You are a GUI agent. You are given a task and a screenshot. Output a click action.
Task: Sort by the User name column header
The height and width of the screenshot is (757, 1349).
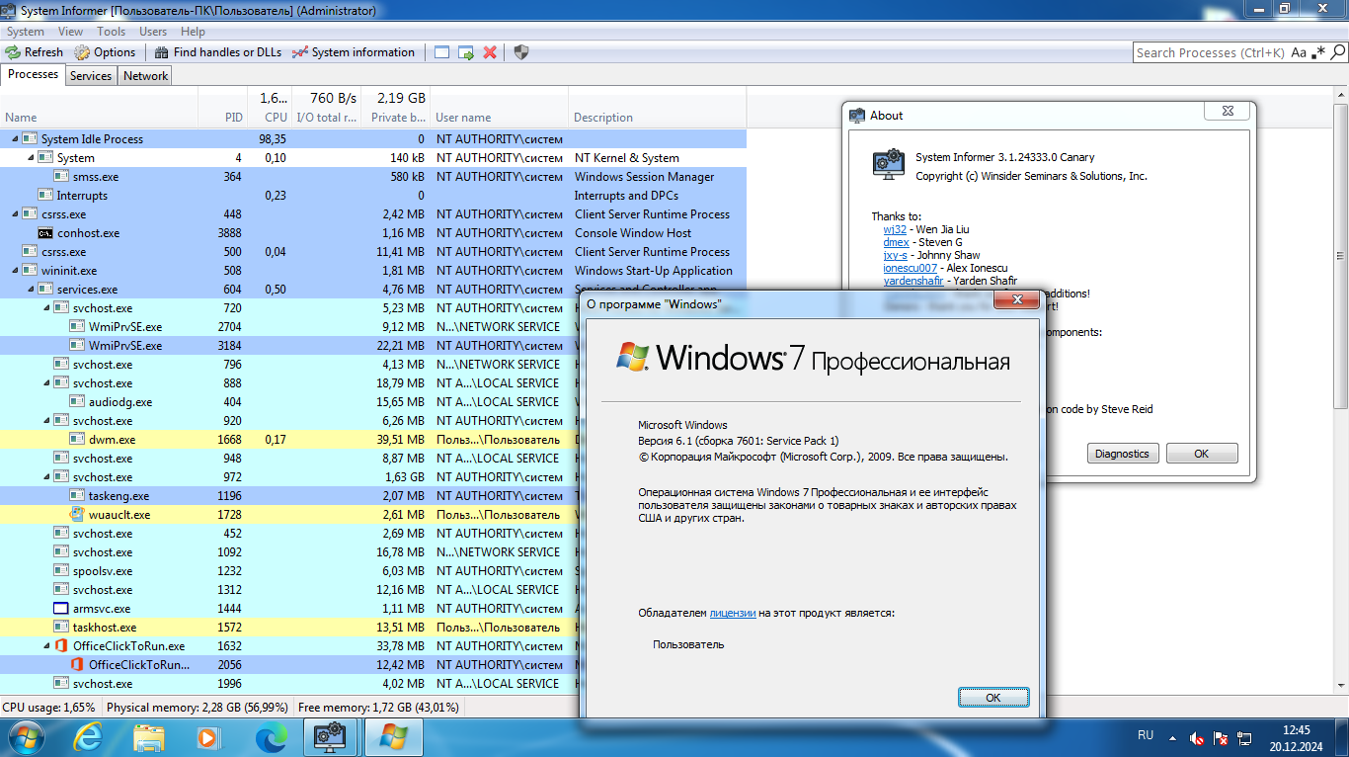click(500, 108)
